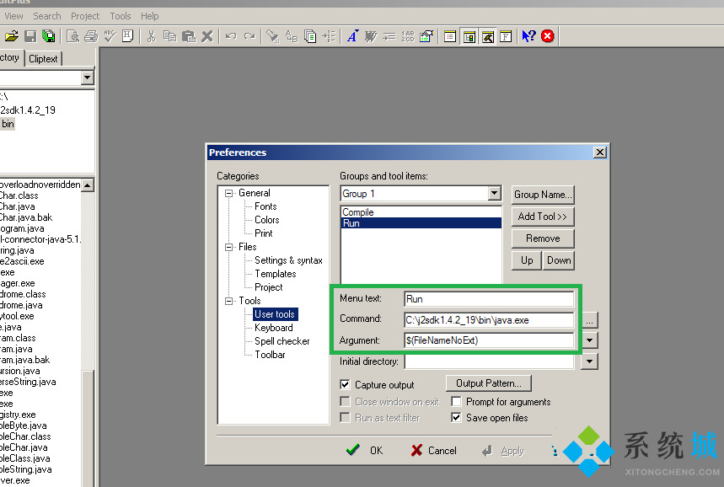The height and width of the screenshot is (487, 724).
Task: Open the Search menu
Action: [x=46, y=15]
